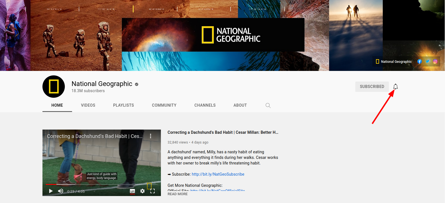Open the Twitter link in banner
Screen dimensions: 445x203
pyautogui.click(x=427, y=61)
